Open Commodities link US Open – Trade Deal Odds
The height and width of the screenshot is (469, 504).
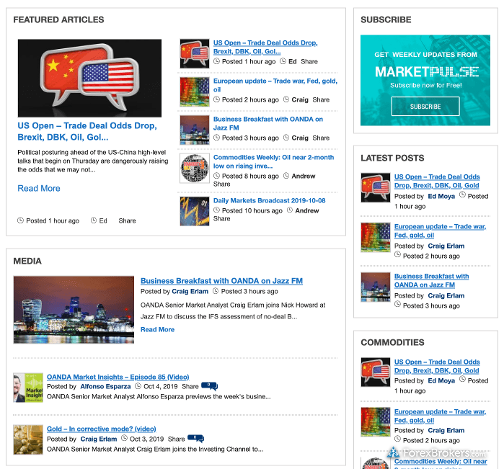pos(437,366)
